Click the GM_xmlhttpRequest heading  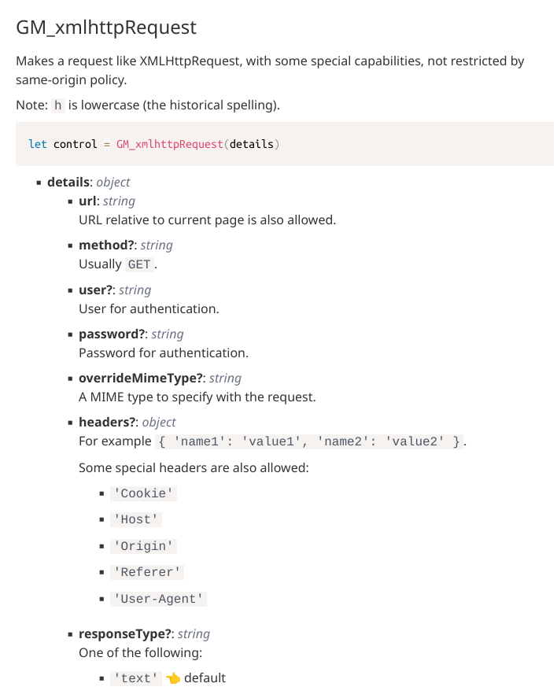click(106, 28)
